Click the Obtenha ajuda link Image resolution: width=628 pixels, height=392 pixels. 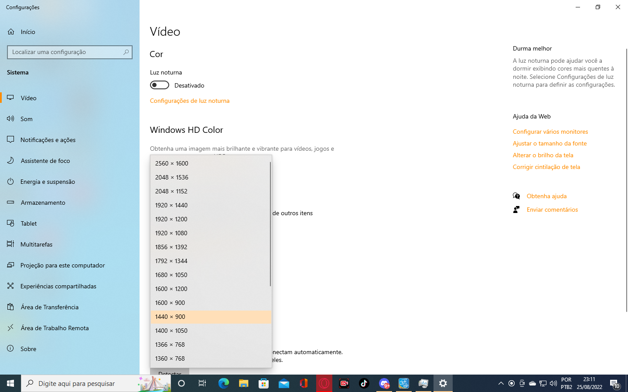pyautogui.click(x=546, y=196)
